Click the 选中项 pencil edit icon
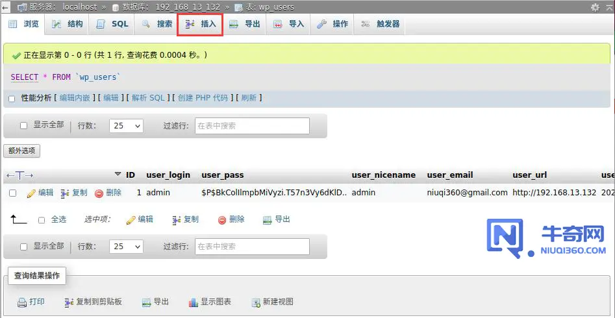The height and width of the screenshot is (318, 615). coord(131,221)
